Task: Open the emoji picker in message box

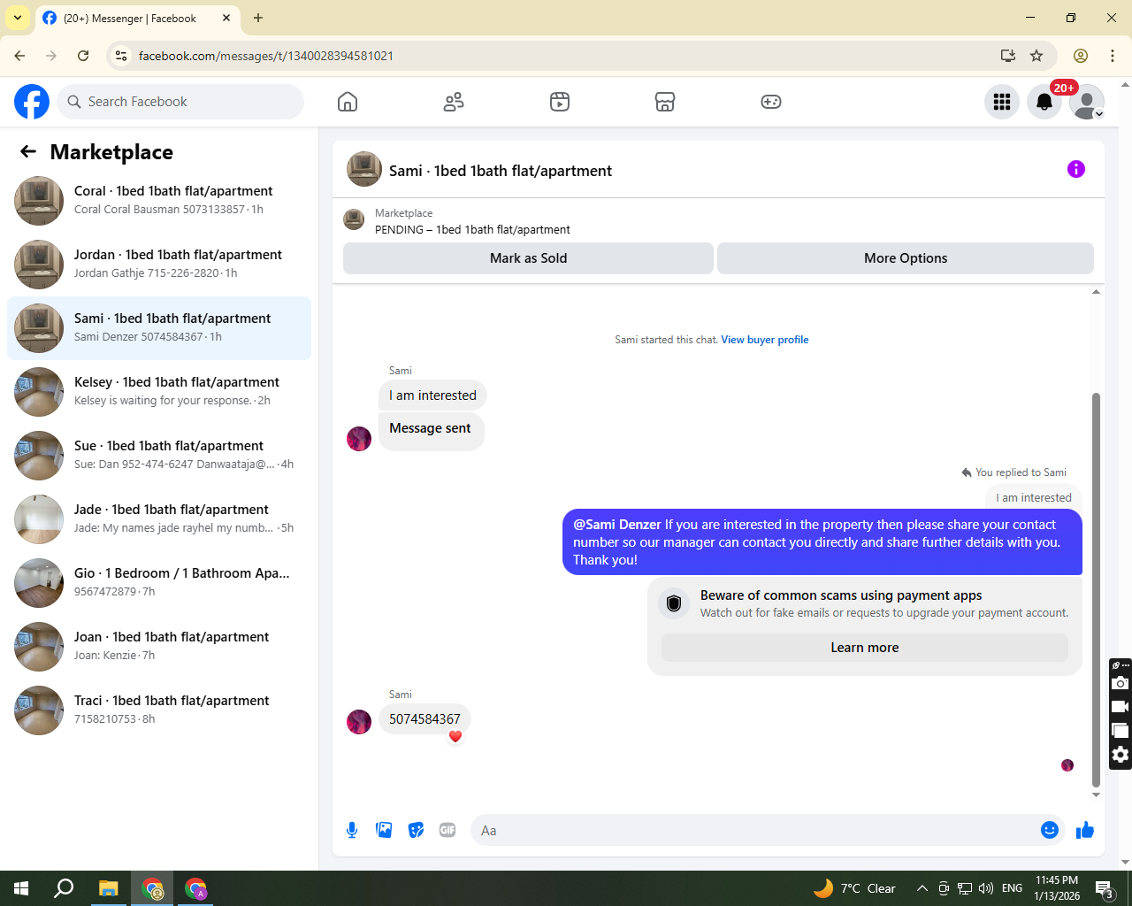Action: coord(1050,830)
